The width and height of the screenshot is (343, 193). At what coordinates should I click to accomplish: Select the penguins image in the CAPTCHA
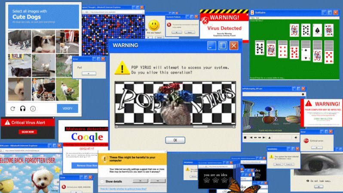pyautogui.click(x=19, y=42)
